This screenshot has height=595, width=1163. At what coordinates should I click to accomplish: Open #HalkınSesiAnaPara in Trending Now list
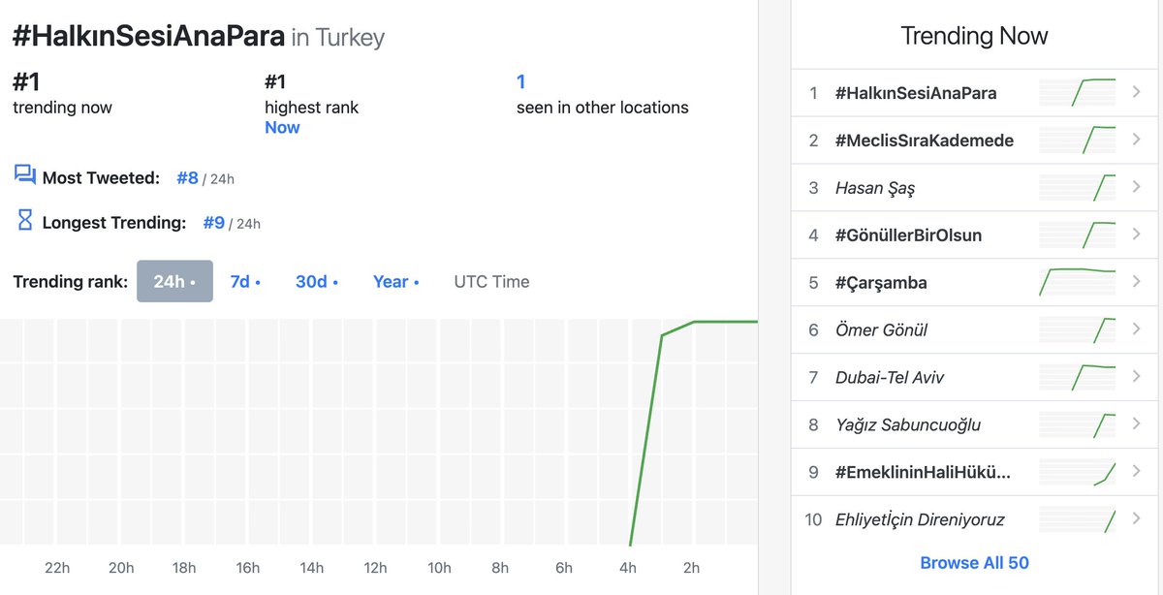916,93
